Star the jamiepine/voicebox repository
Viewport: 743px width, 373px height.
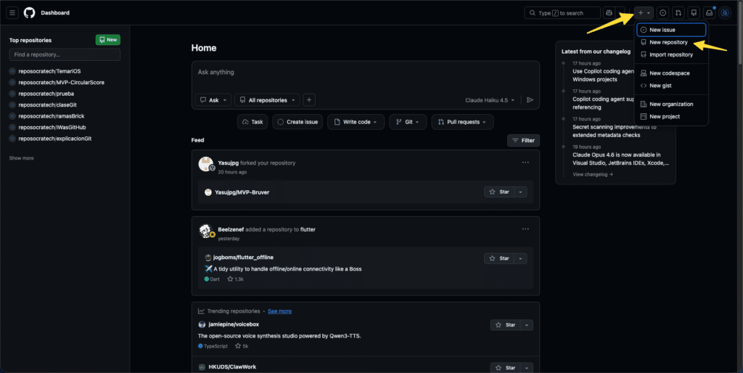coord(506,325)
